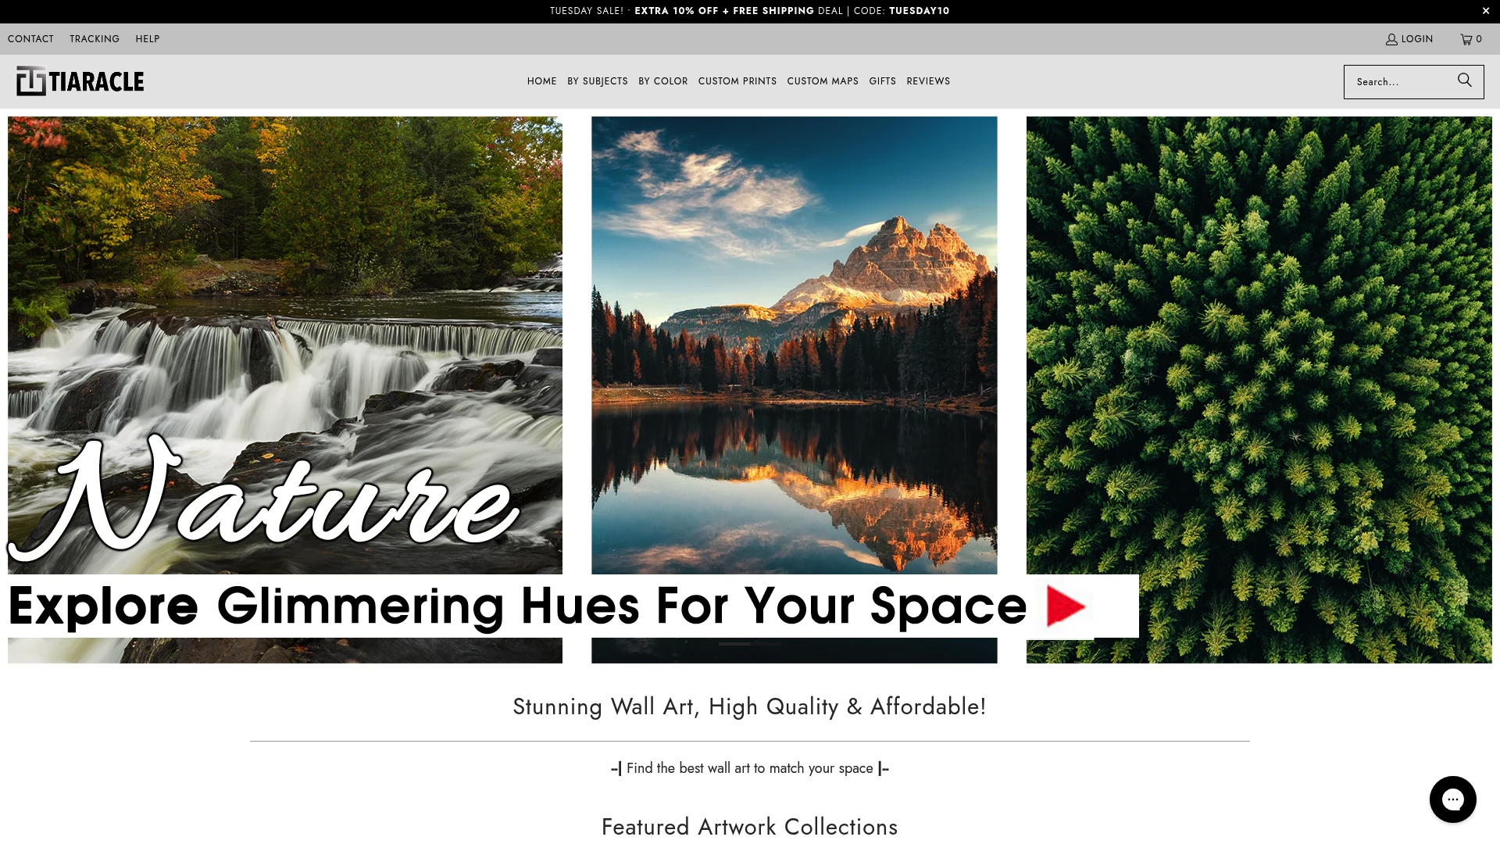The height and width of the screenshot is (844, 1500).
Task: Click the Help link
Action: pyautogui.click(x=147, y=39)
